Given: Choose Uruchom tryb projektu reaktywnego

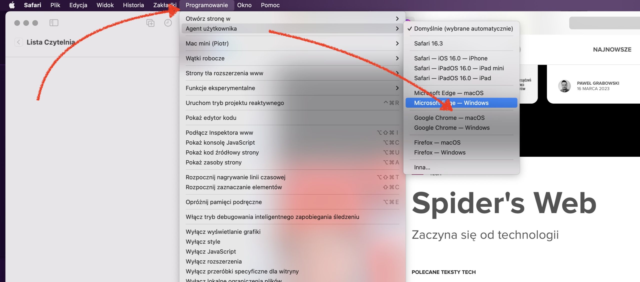Looking at the screenshot, I should [292, 103].
